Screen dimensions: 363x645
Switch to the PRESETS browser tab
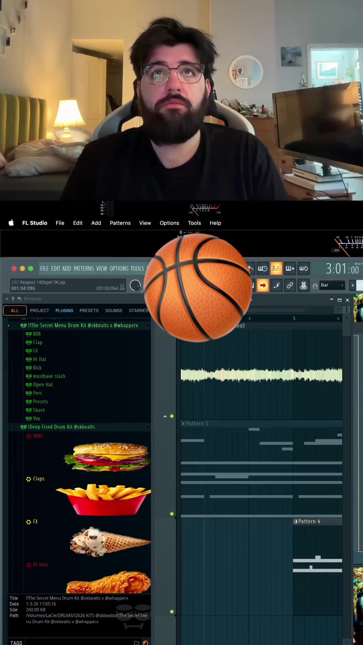point(89,310)
